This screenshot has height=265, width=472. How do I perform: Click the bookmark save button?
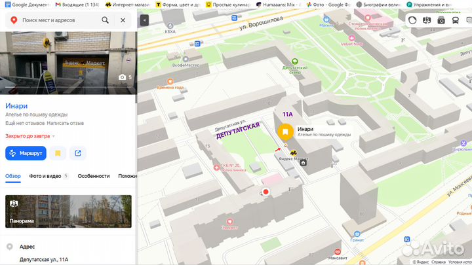pyautogui.click(x=58, y=153)
